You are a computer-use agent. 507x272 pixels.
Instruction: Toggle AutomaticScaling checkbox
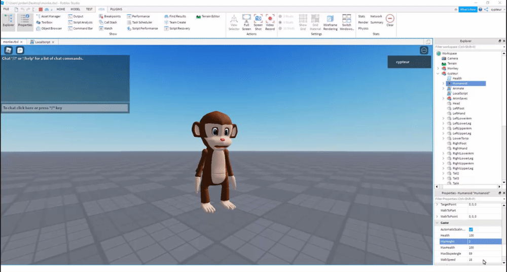[471, 230]
